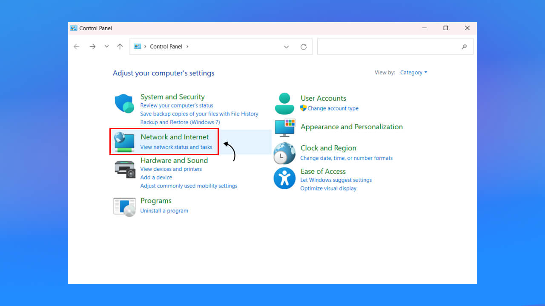This screenshot has width=545, height=306.
Task: Open Ease of Access heading
Action: [x=323, y=171]
